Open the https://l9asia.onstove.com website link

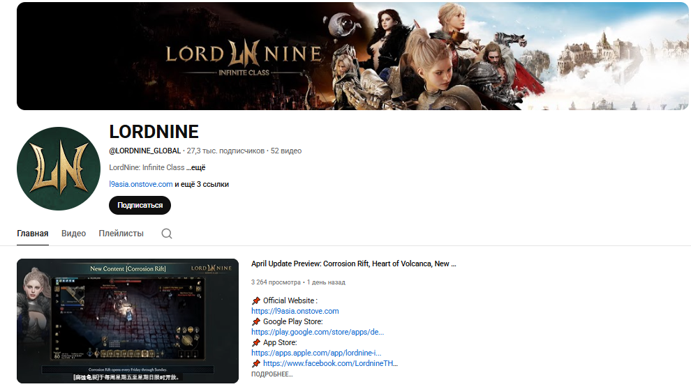[295, 311]
